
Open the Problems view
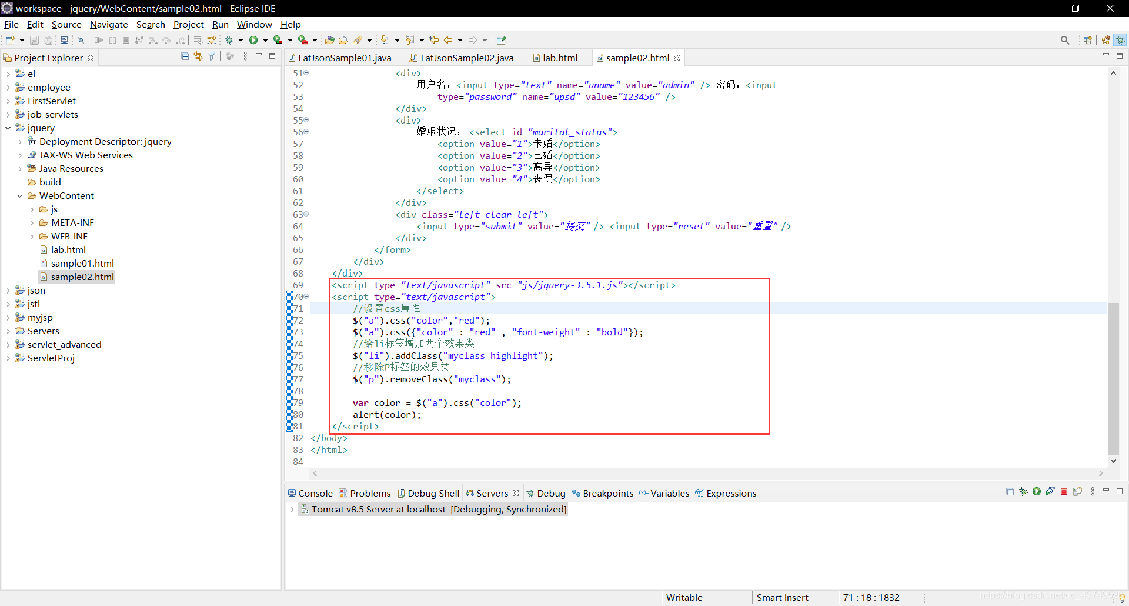(370, 493)
